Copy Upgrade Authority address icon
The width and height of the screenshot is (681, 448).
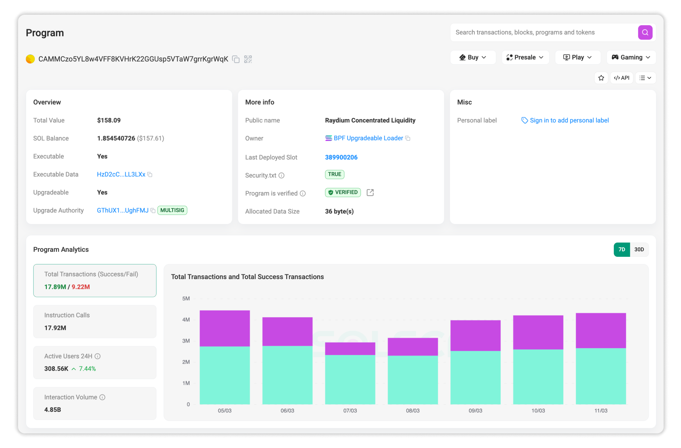(x=153, y=211)
